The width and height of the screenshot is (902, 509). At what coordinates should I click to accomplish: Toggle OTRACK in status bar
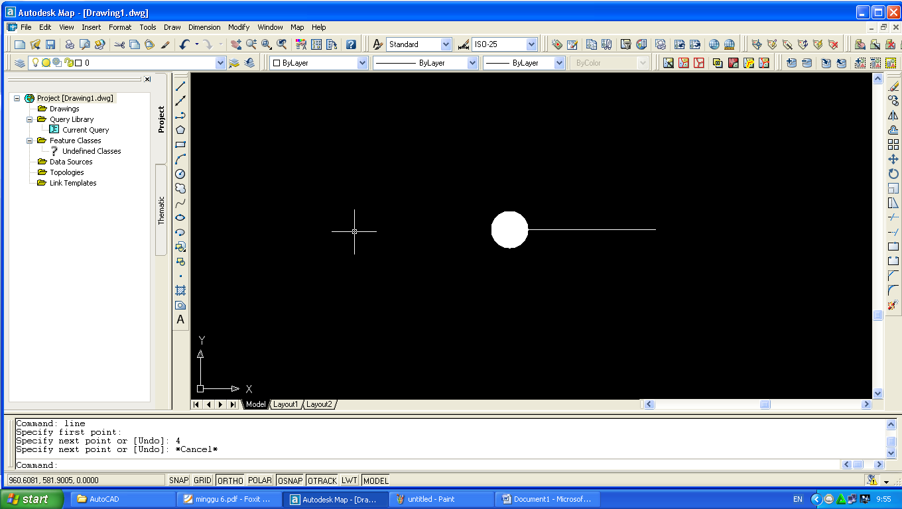pos(322,481)
